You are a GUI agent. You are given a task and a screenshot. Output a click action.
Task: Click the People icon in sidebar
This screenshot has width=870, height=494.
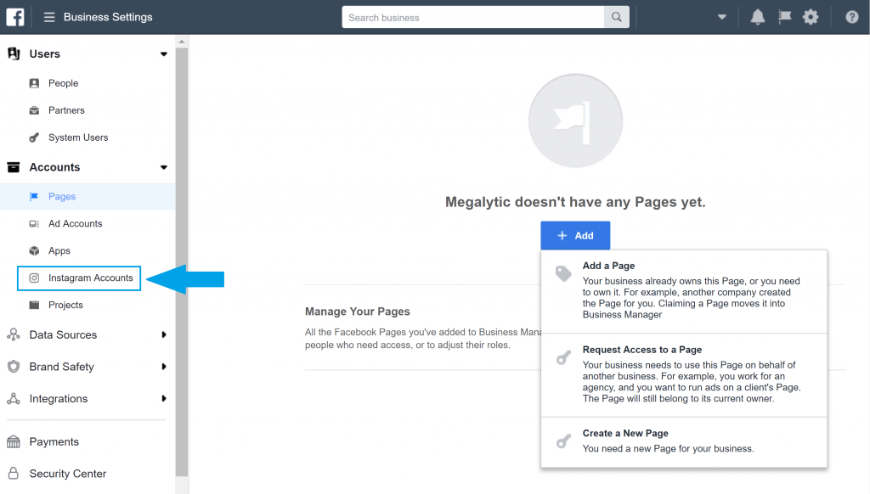pyautogui.click(x=34, y=83)
